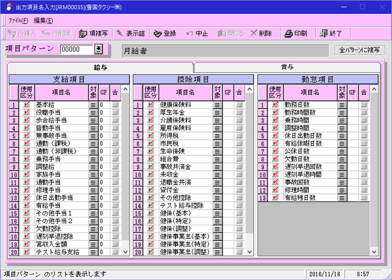Click the 表示詰 toolbar icon
Screen dimensions: 392x280
pos(120,33)
